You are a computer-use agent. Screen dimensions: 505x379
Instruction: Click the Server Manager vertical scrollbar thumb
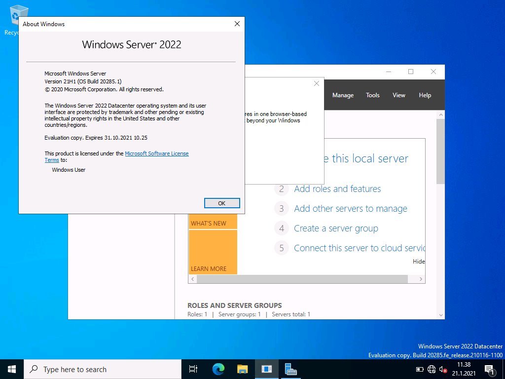tap(441, 152)
